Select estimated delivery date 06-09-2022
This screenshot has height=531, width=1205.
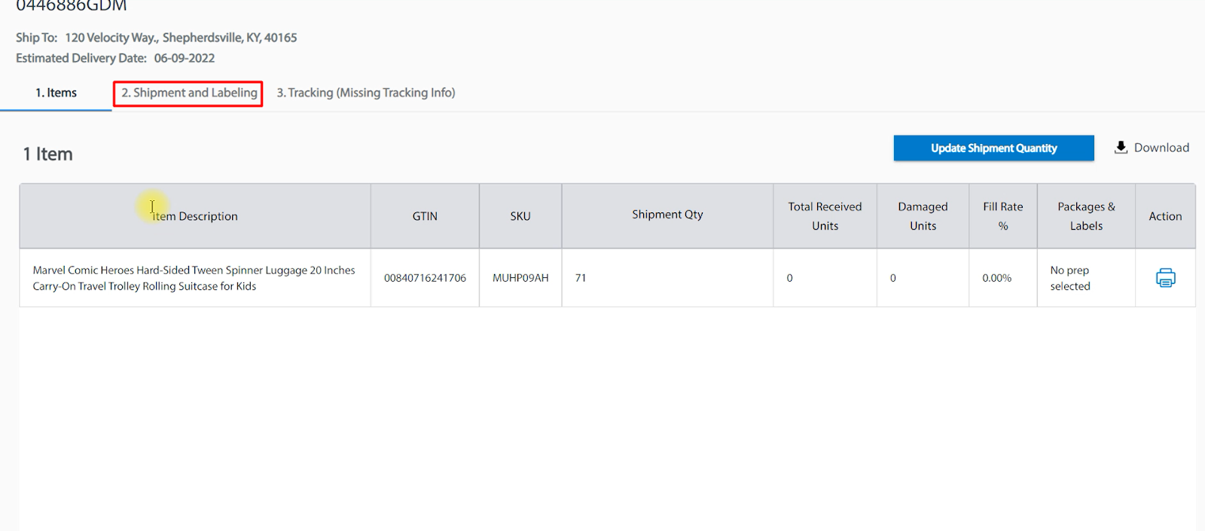(x=185, y=58)
